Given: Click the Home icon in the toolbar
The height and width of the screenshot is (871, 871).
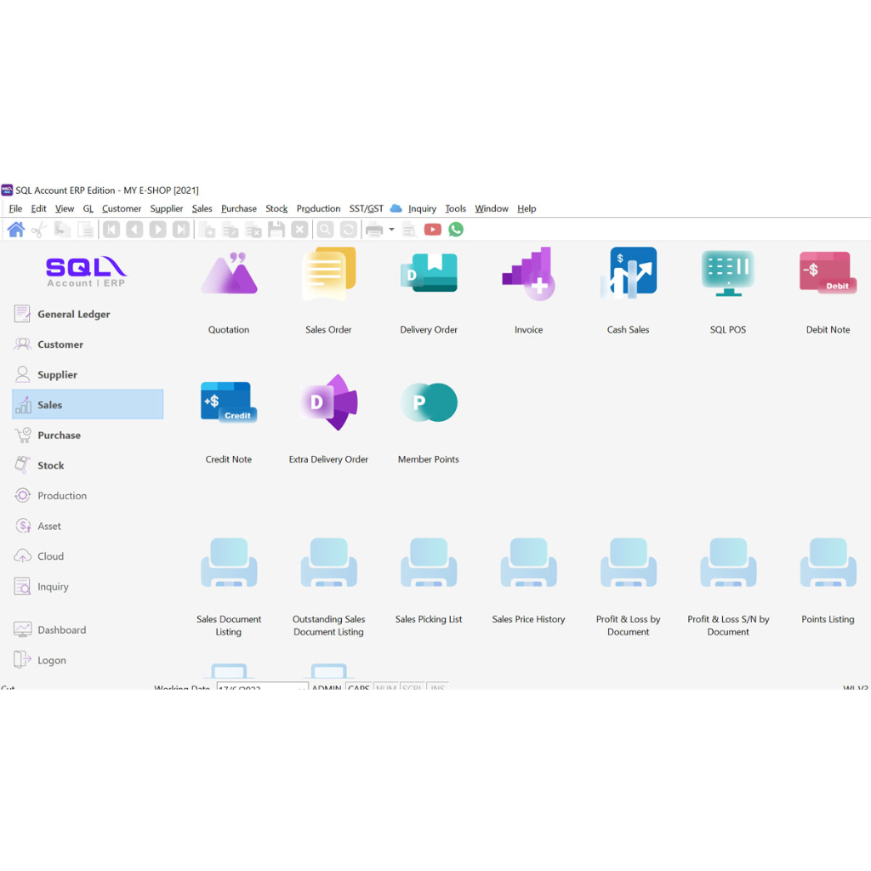Looking at the screenshot, I should (16, 230).
